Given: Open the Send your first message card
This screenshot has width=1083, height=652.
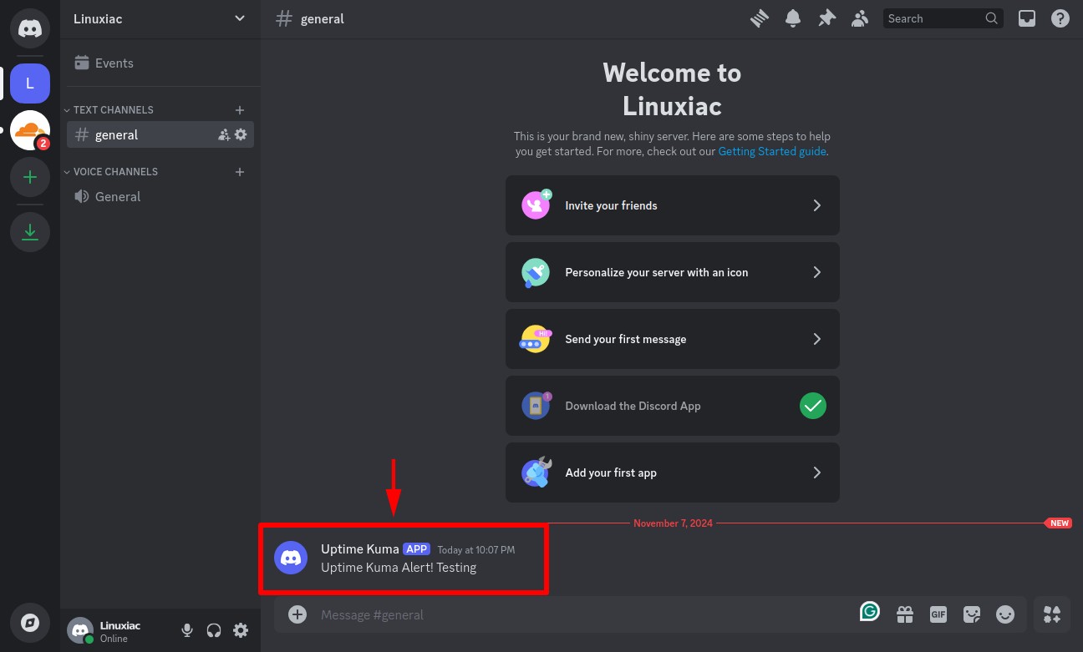Looking at the screenshot, I should point(673,339).
